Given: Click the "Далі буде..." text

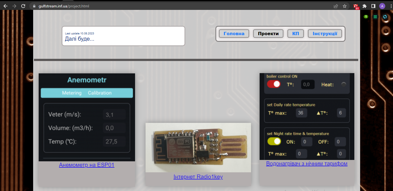Looking at the screenshot, I should 80,39.
